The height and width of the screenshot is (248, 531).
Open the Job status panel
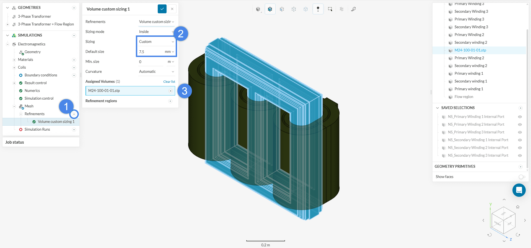pyautogui.click(x=15, y=142)
